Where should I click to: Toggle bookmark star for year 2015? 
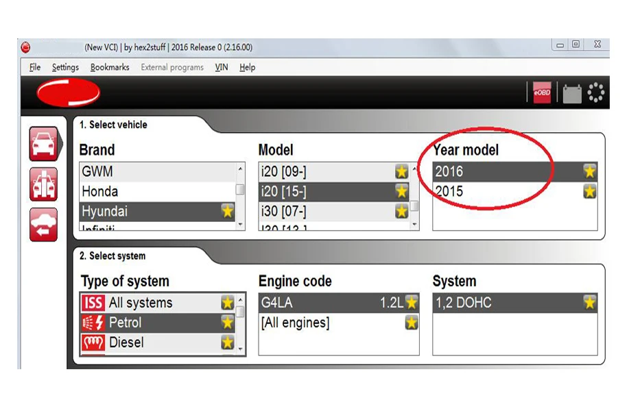click(x=590, y=191)
